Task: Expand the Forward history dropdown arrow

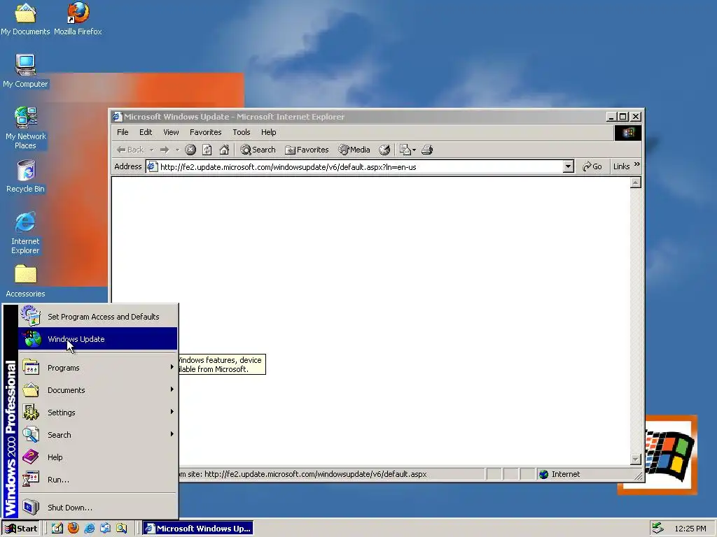Action: (177, 150)
